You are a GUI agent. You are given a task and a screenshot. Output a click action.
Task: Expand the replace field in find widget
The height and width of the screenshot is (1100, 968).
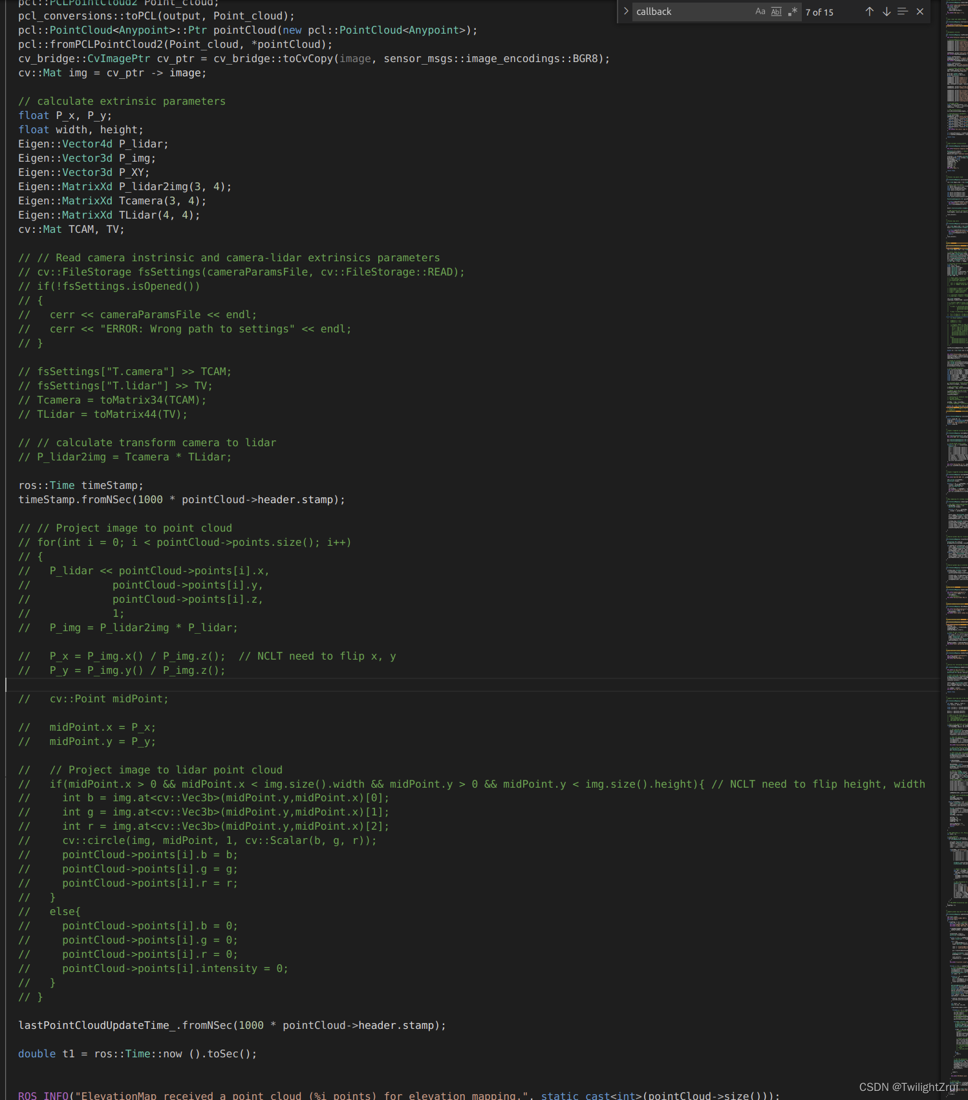(625, 11)
